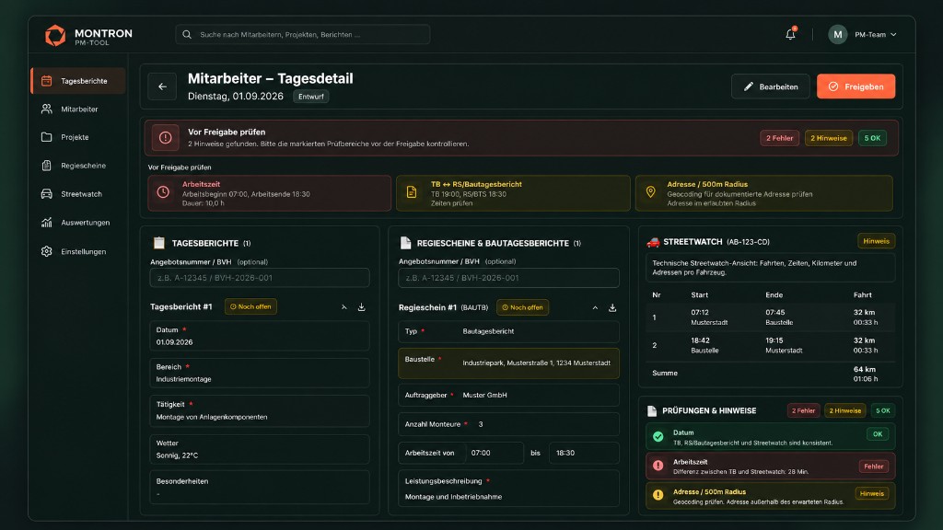Open the PM-Team account dropdown

(875, 35)
